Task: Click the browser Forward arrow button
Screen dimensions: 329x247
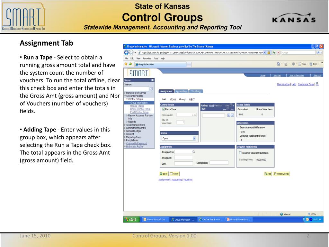Action: (x=131, y=52)
